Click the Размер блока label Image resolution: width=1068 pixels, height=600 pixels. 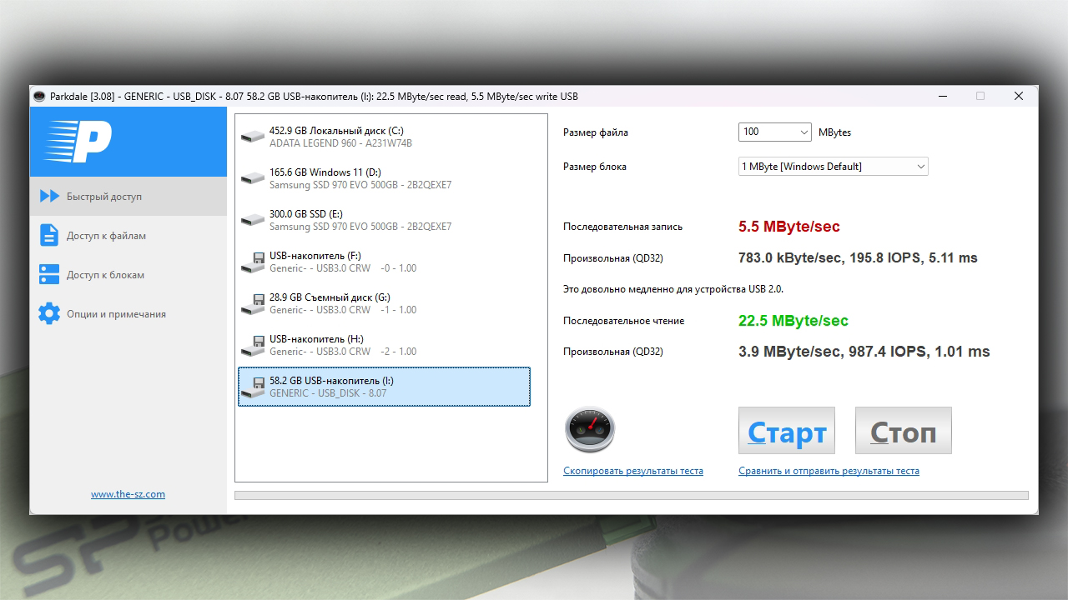[595, 167]
